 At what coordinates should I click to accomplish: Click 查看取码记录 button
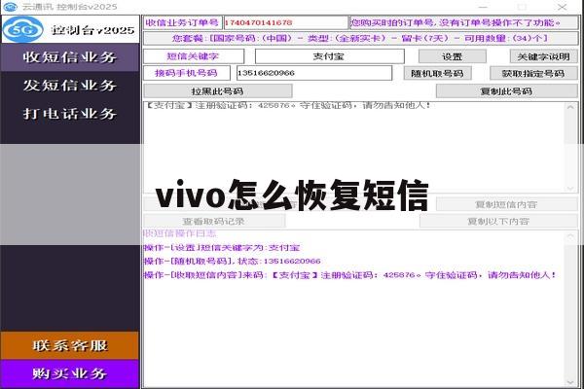[214, 222]
